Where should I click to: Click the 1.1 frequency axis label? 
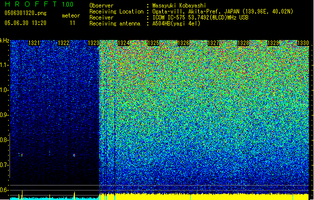4,65
